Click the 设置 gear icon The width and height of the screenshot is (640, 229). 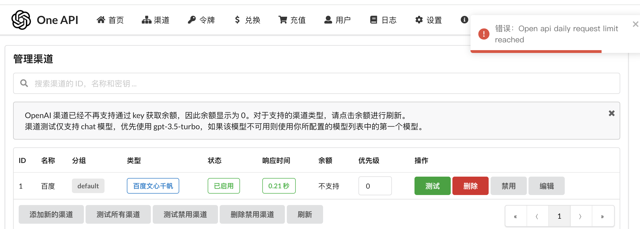tap(419, 20)
